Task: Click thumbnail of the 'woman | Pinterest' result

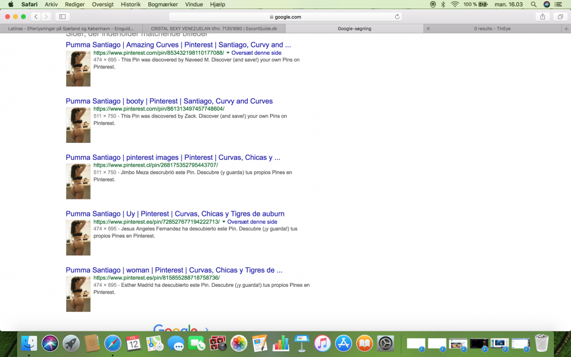Action: click(78, 294)
